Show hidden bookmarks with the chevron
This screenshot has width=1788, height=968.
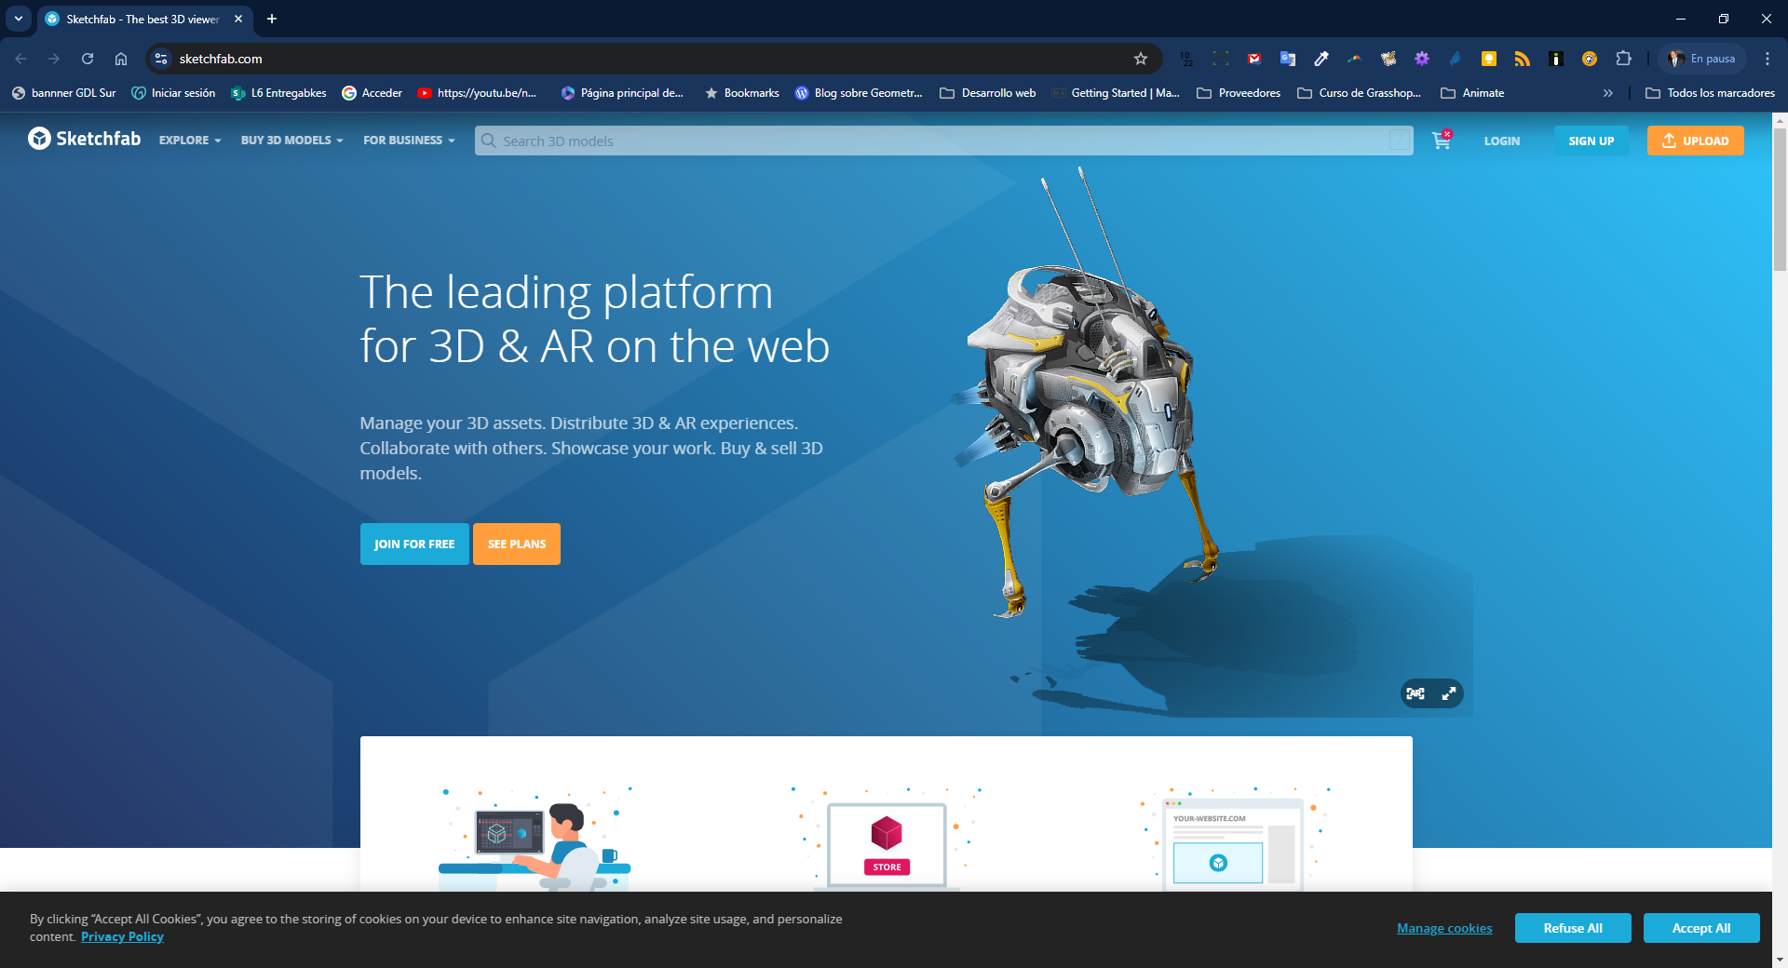coord(1607,93)
